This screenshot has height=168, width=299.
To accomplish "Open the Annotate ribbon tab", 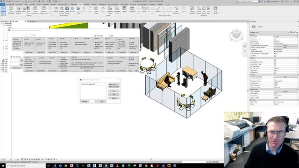I will coord(46,4).
